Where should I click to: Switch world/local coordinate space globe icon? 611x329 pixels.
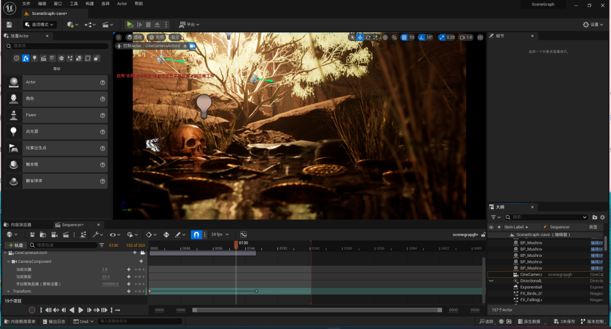pos(385,38)
